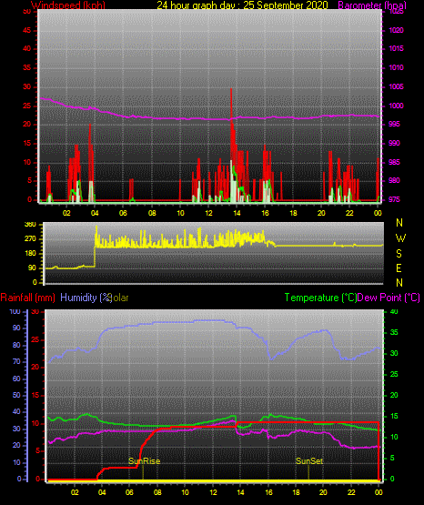The width and height of the screenshot is (424, 505).
Task: Click the 35 temperature scale value
Action: click(394, 332)
